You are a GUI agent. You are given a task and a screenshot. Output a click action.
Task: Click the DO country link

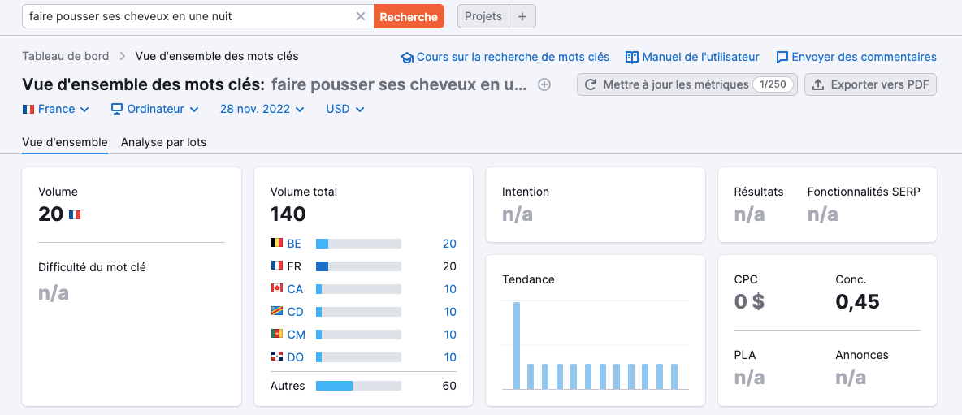pos(296,357)
